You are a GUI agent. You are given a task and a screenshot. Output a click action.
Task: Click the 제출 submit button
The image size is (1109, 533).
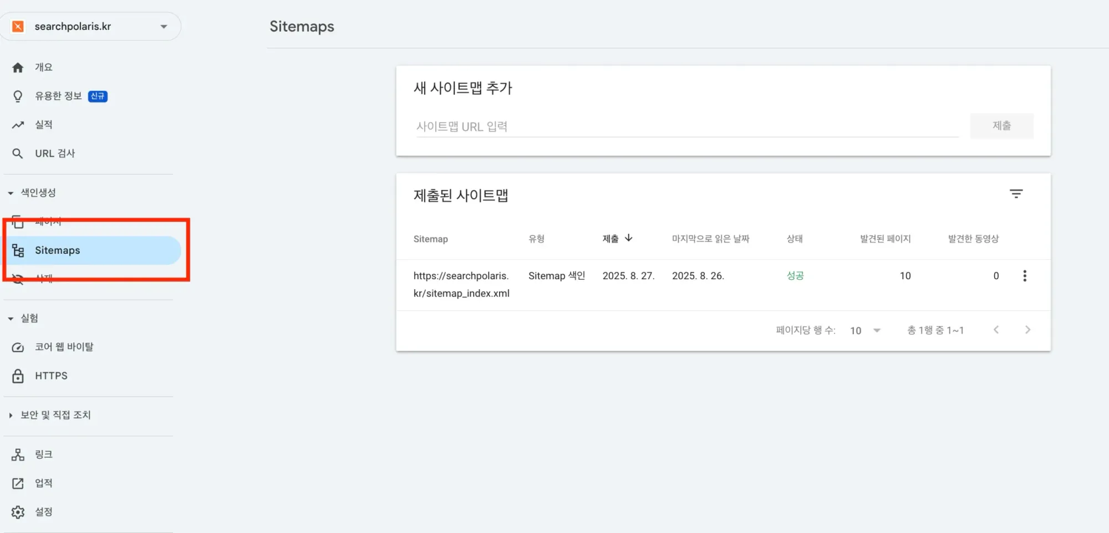[1001, 125]
